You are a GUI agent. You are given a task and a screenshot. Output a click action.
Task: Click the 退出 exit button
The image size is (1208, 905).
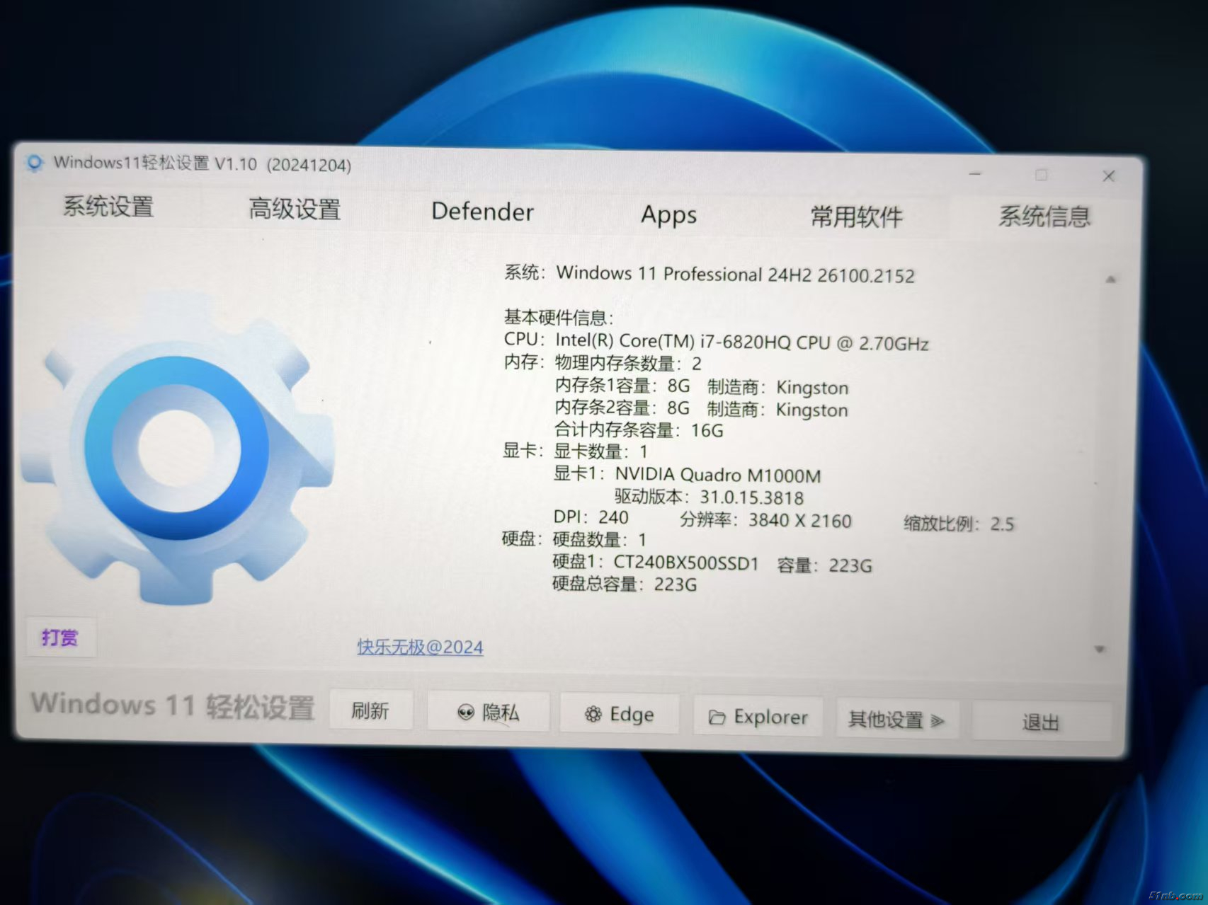click(x=1041, y=722)
